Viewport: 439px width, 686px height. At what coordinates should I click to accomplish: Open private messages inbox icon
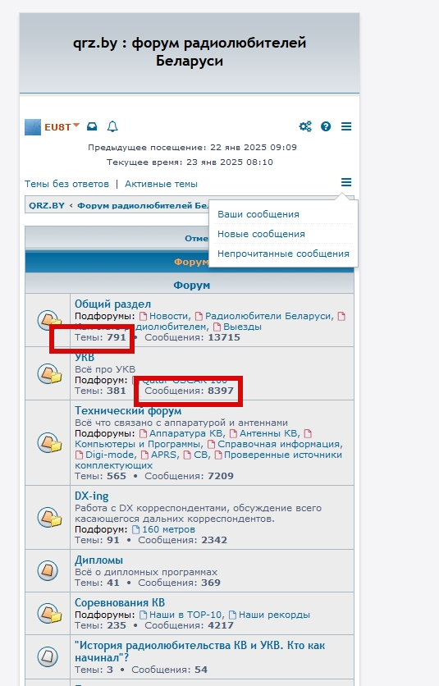[92, 126]
